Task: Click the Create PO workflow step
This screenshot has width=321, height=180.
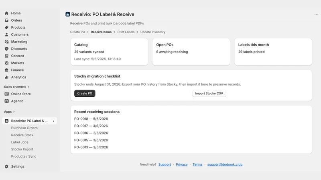Action: click(77, 32)
